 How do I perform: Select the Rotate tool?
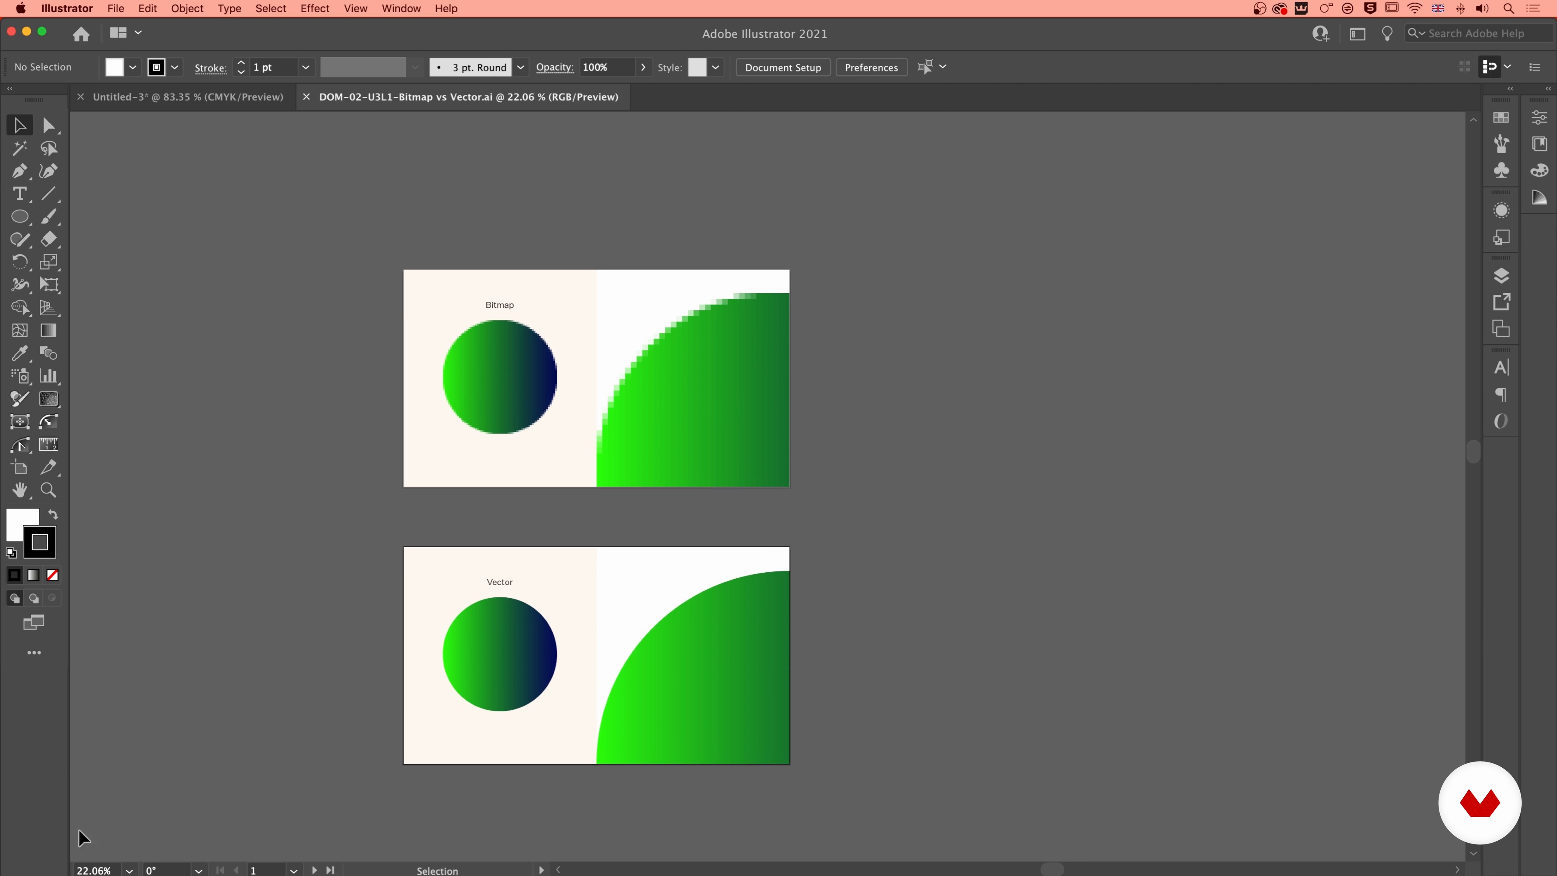click(x=19, y=262)
